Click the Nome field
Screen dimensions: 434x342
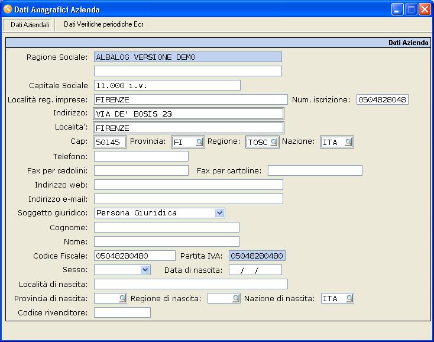167,241
